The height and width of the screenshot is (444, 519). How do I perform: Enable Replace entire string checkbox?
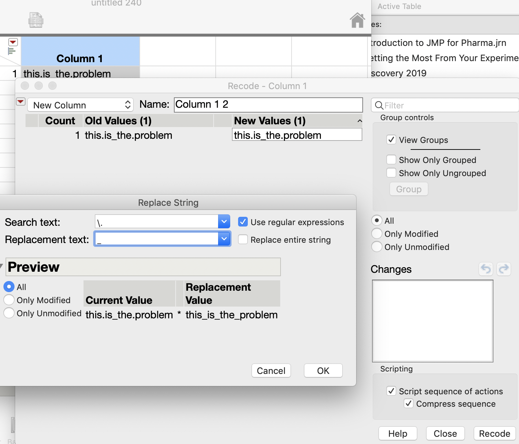[243, 240]
